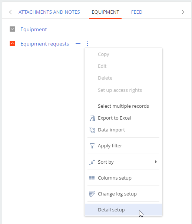Image resolution: width=192 pixels, height=224 pixels.
Task: Click the Data import icon
Action: pyautogui.click(x=92, y=130)
